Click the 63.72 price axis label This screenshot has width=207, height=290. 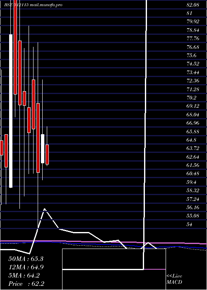click(193, 148)
